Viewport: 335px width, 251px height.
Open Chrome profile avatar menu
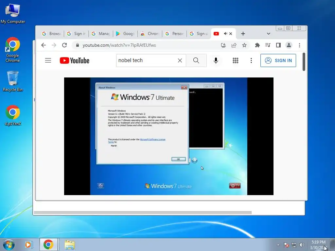[289, 45]
